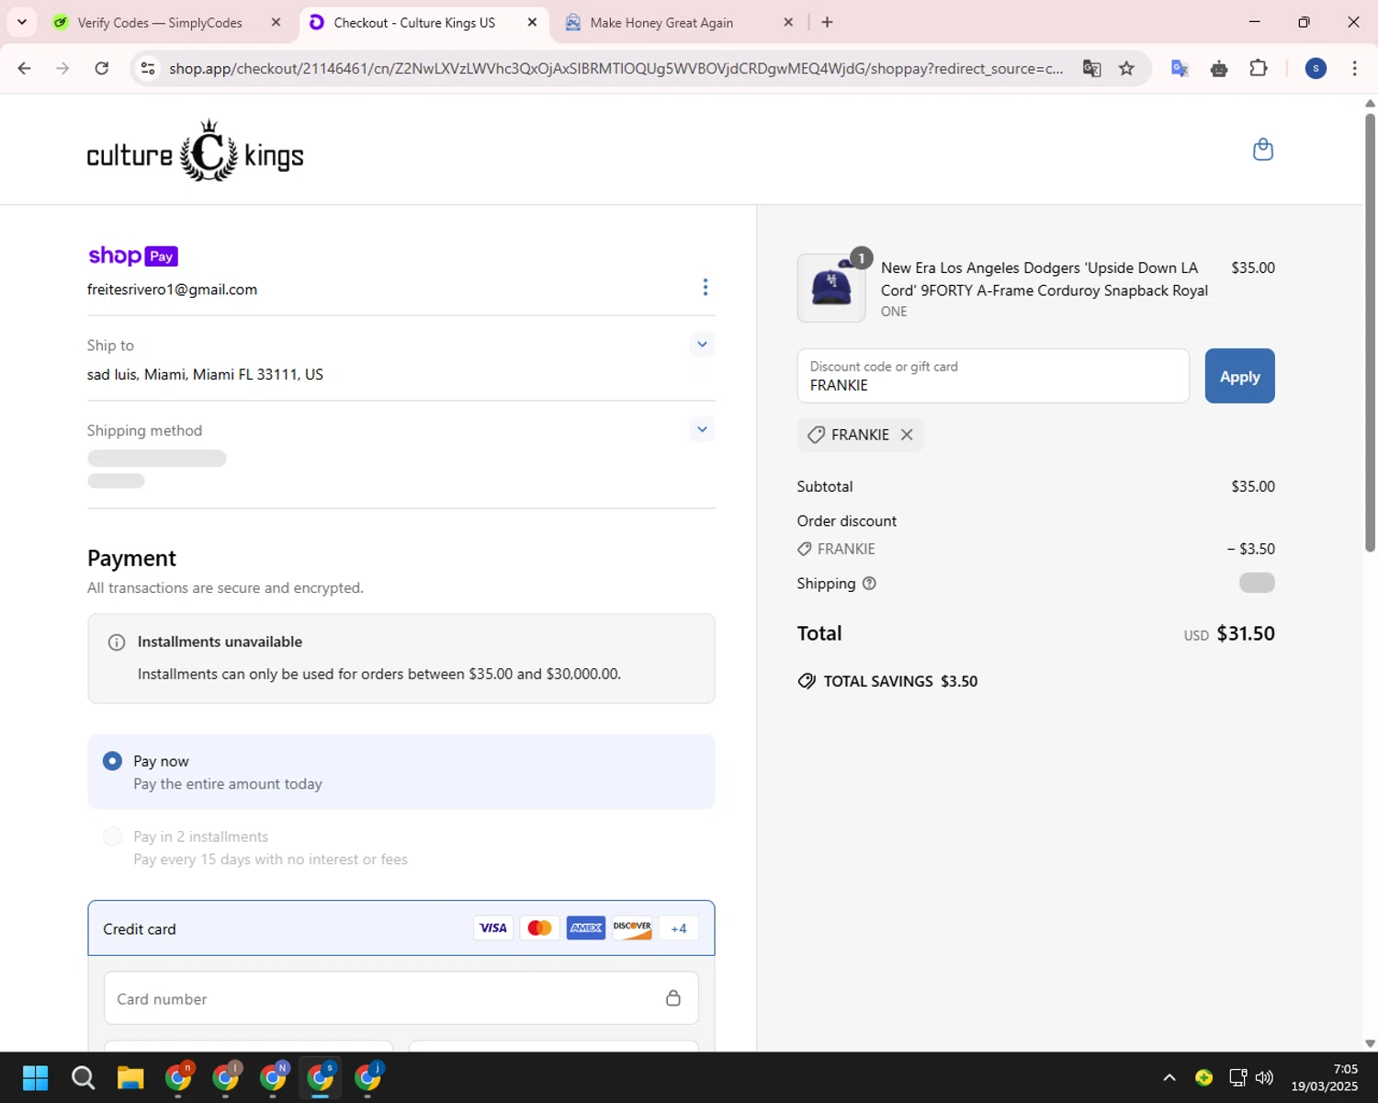
Task: Open a new browser tab
Action: pyautogui.click(x=827, y=22)
